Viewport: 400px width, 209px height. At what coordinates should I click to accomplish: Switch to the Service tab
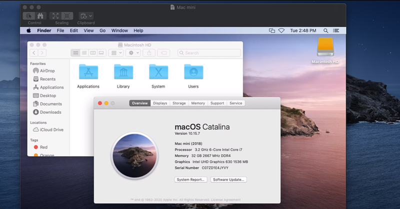pyautogui.click(x=235, y=103)
